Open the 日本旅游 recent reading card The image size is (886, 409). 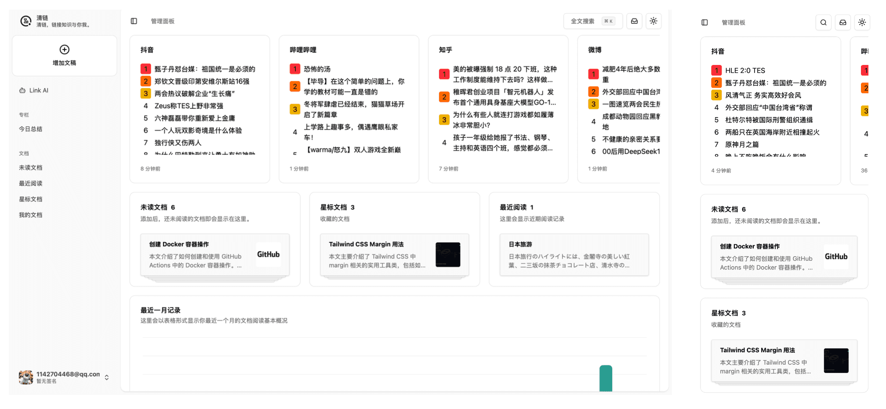coord(574,255)
